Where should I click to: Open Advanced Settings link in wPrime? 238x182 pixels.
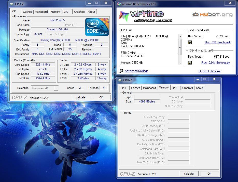coord(136,71)
